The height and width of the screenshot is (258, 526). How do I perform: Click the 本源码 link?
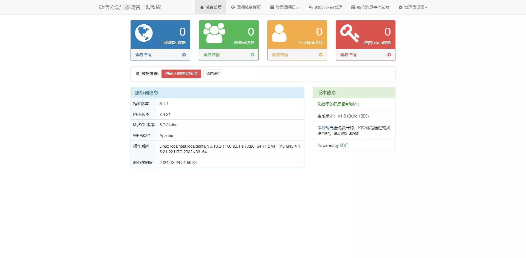[323, 128]
